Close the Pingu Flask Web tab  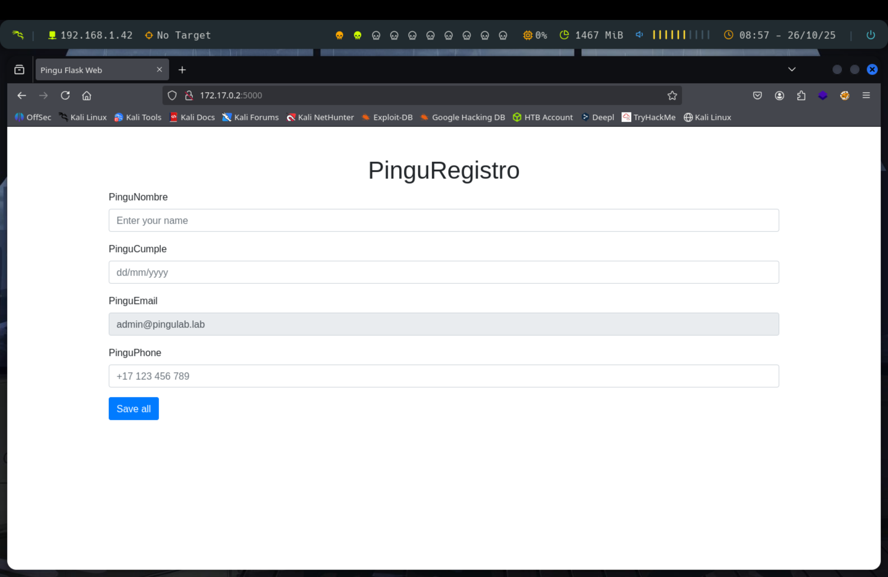tap(159, 69)
